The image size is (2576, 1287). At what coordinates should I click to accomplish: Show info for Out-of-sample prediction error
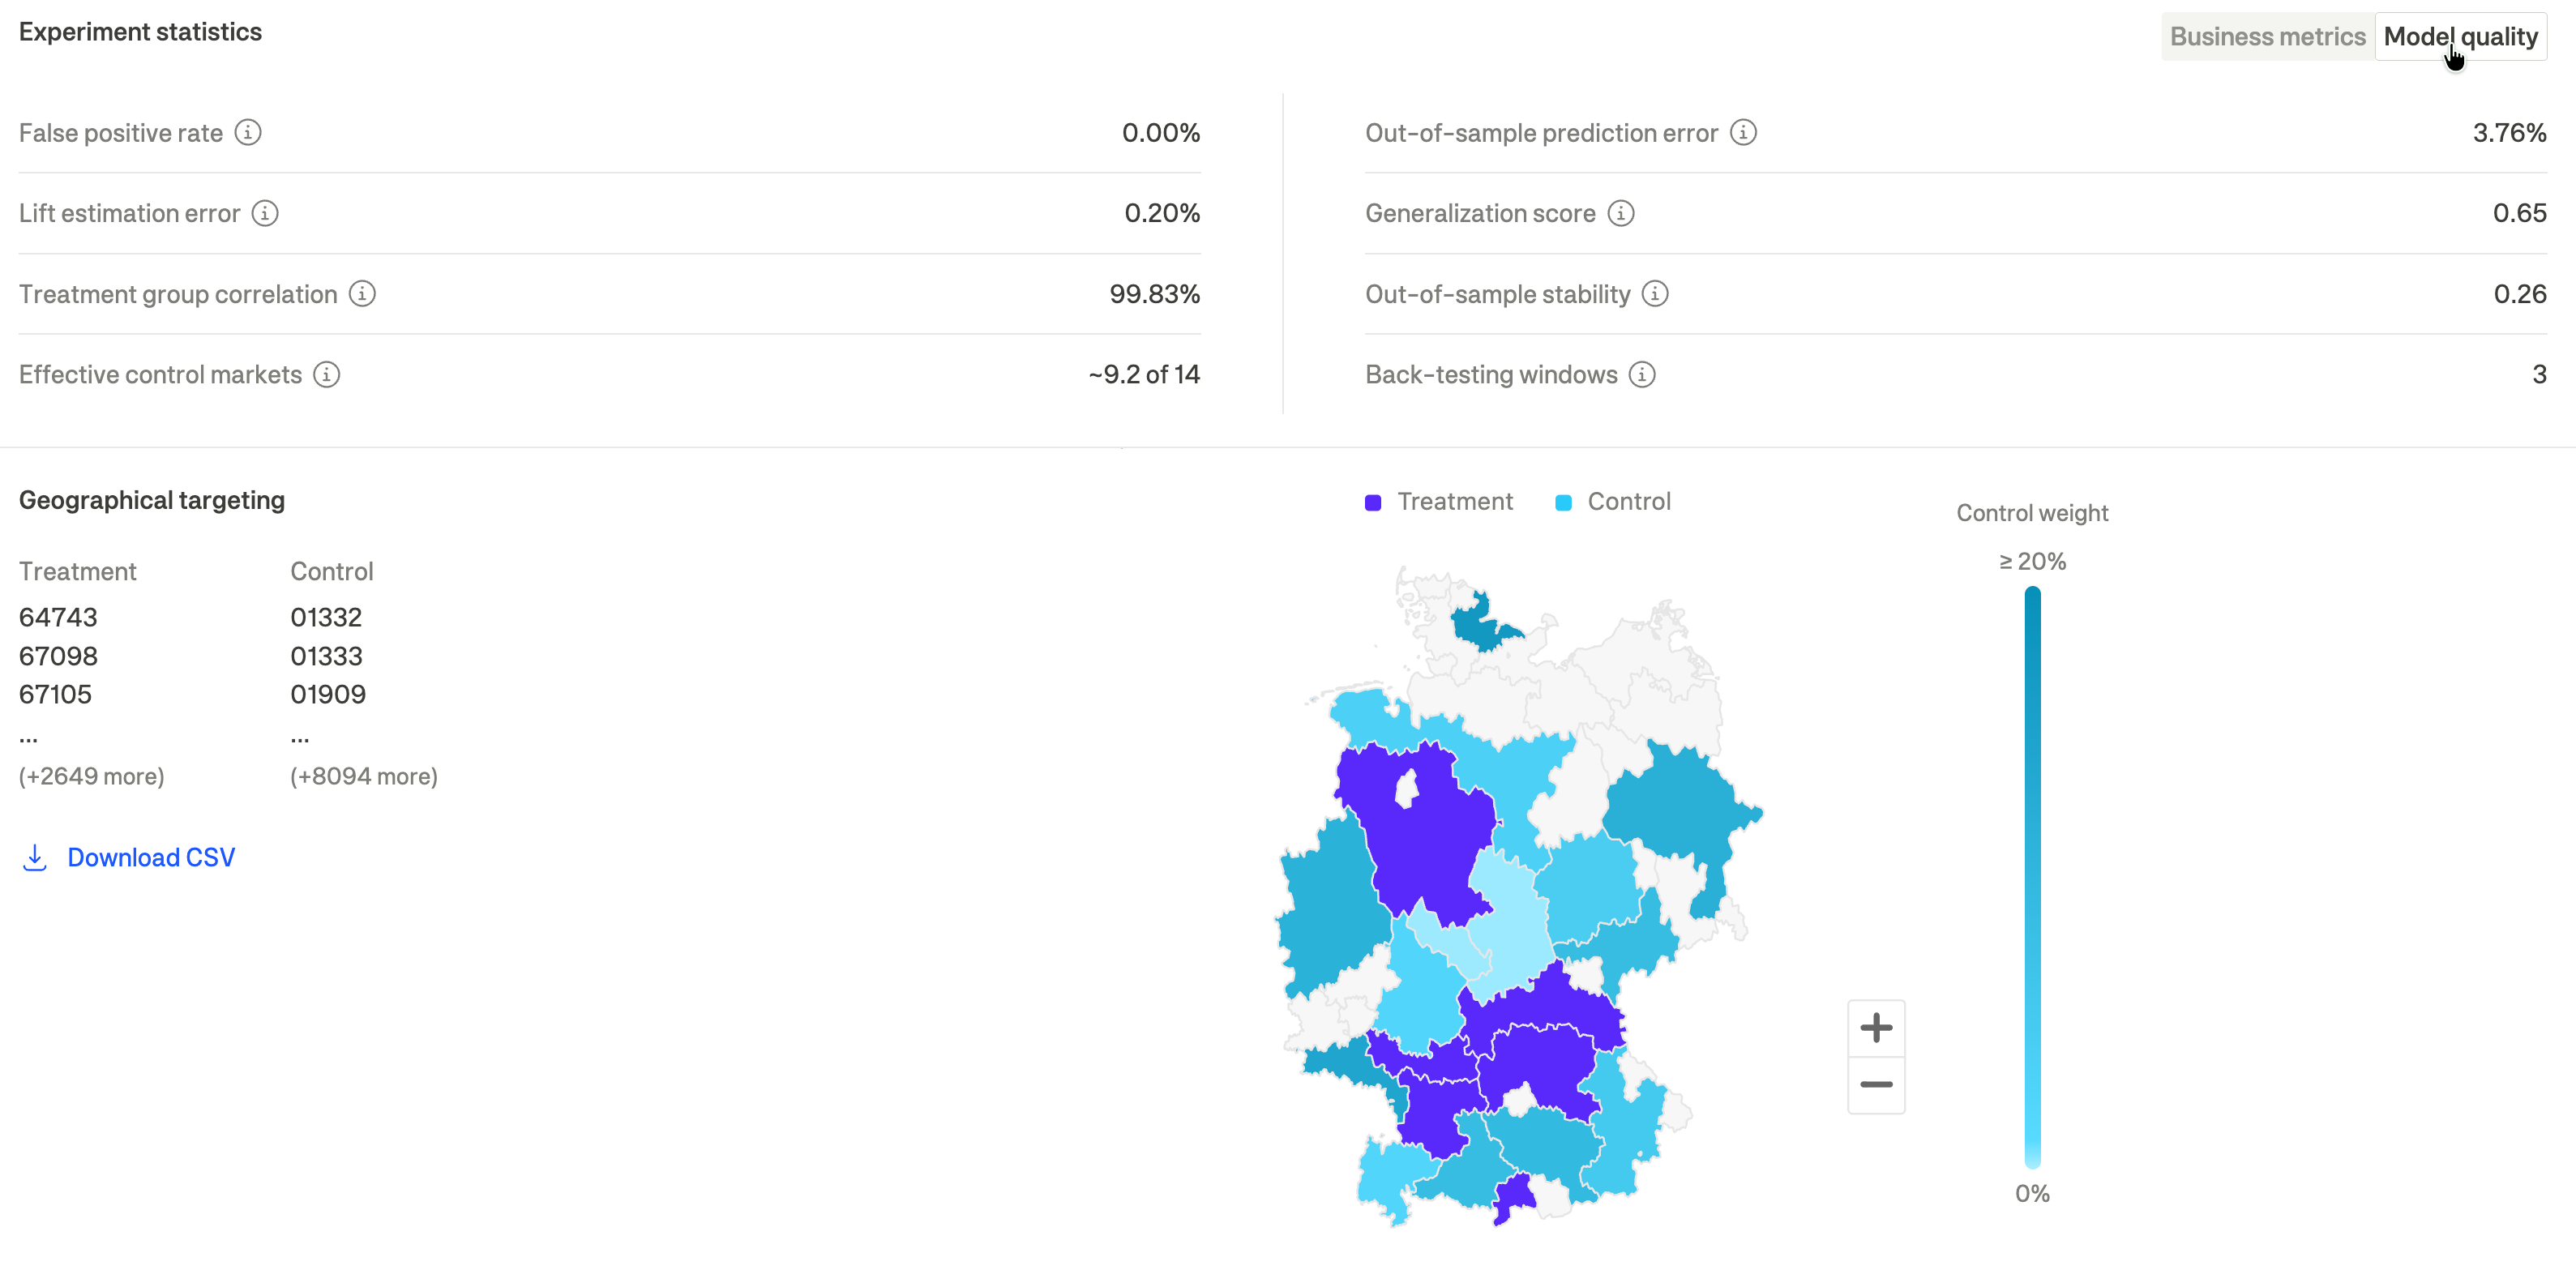coord(1743,133)
